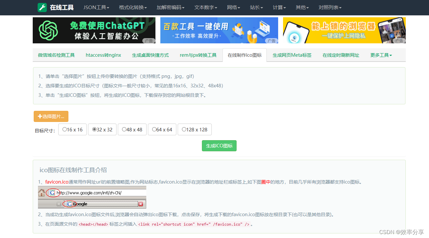Image resolution: width=429 pixels, height=238 pixels.
Task: Click the green wrench logo icon
Action: coord(42,7)
